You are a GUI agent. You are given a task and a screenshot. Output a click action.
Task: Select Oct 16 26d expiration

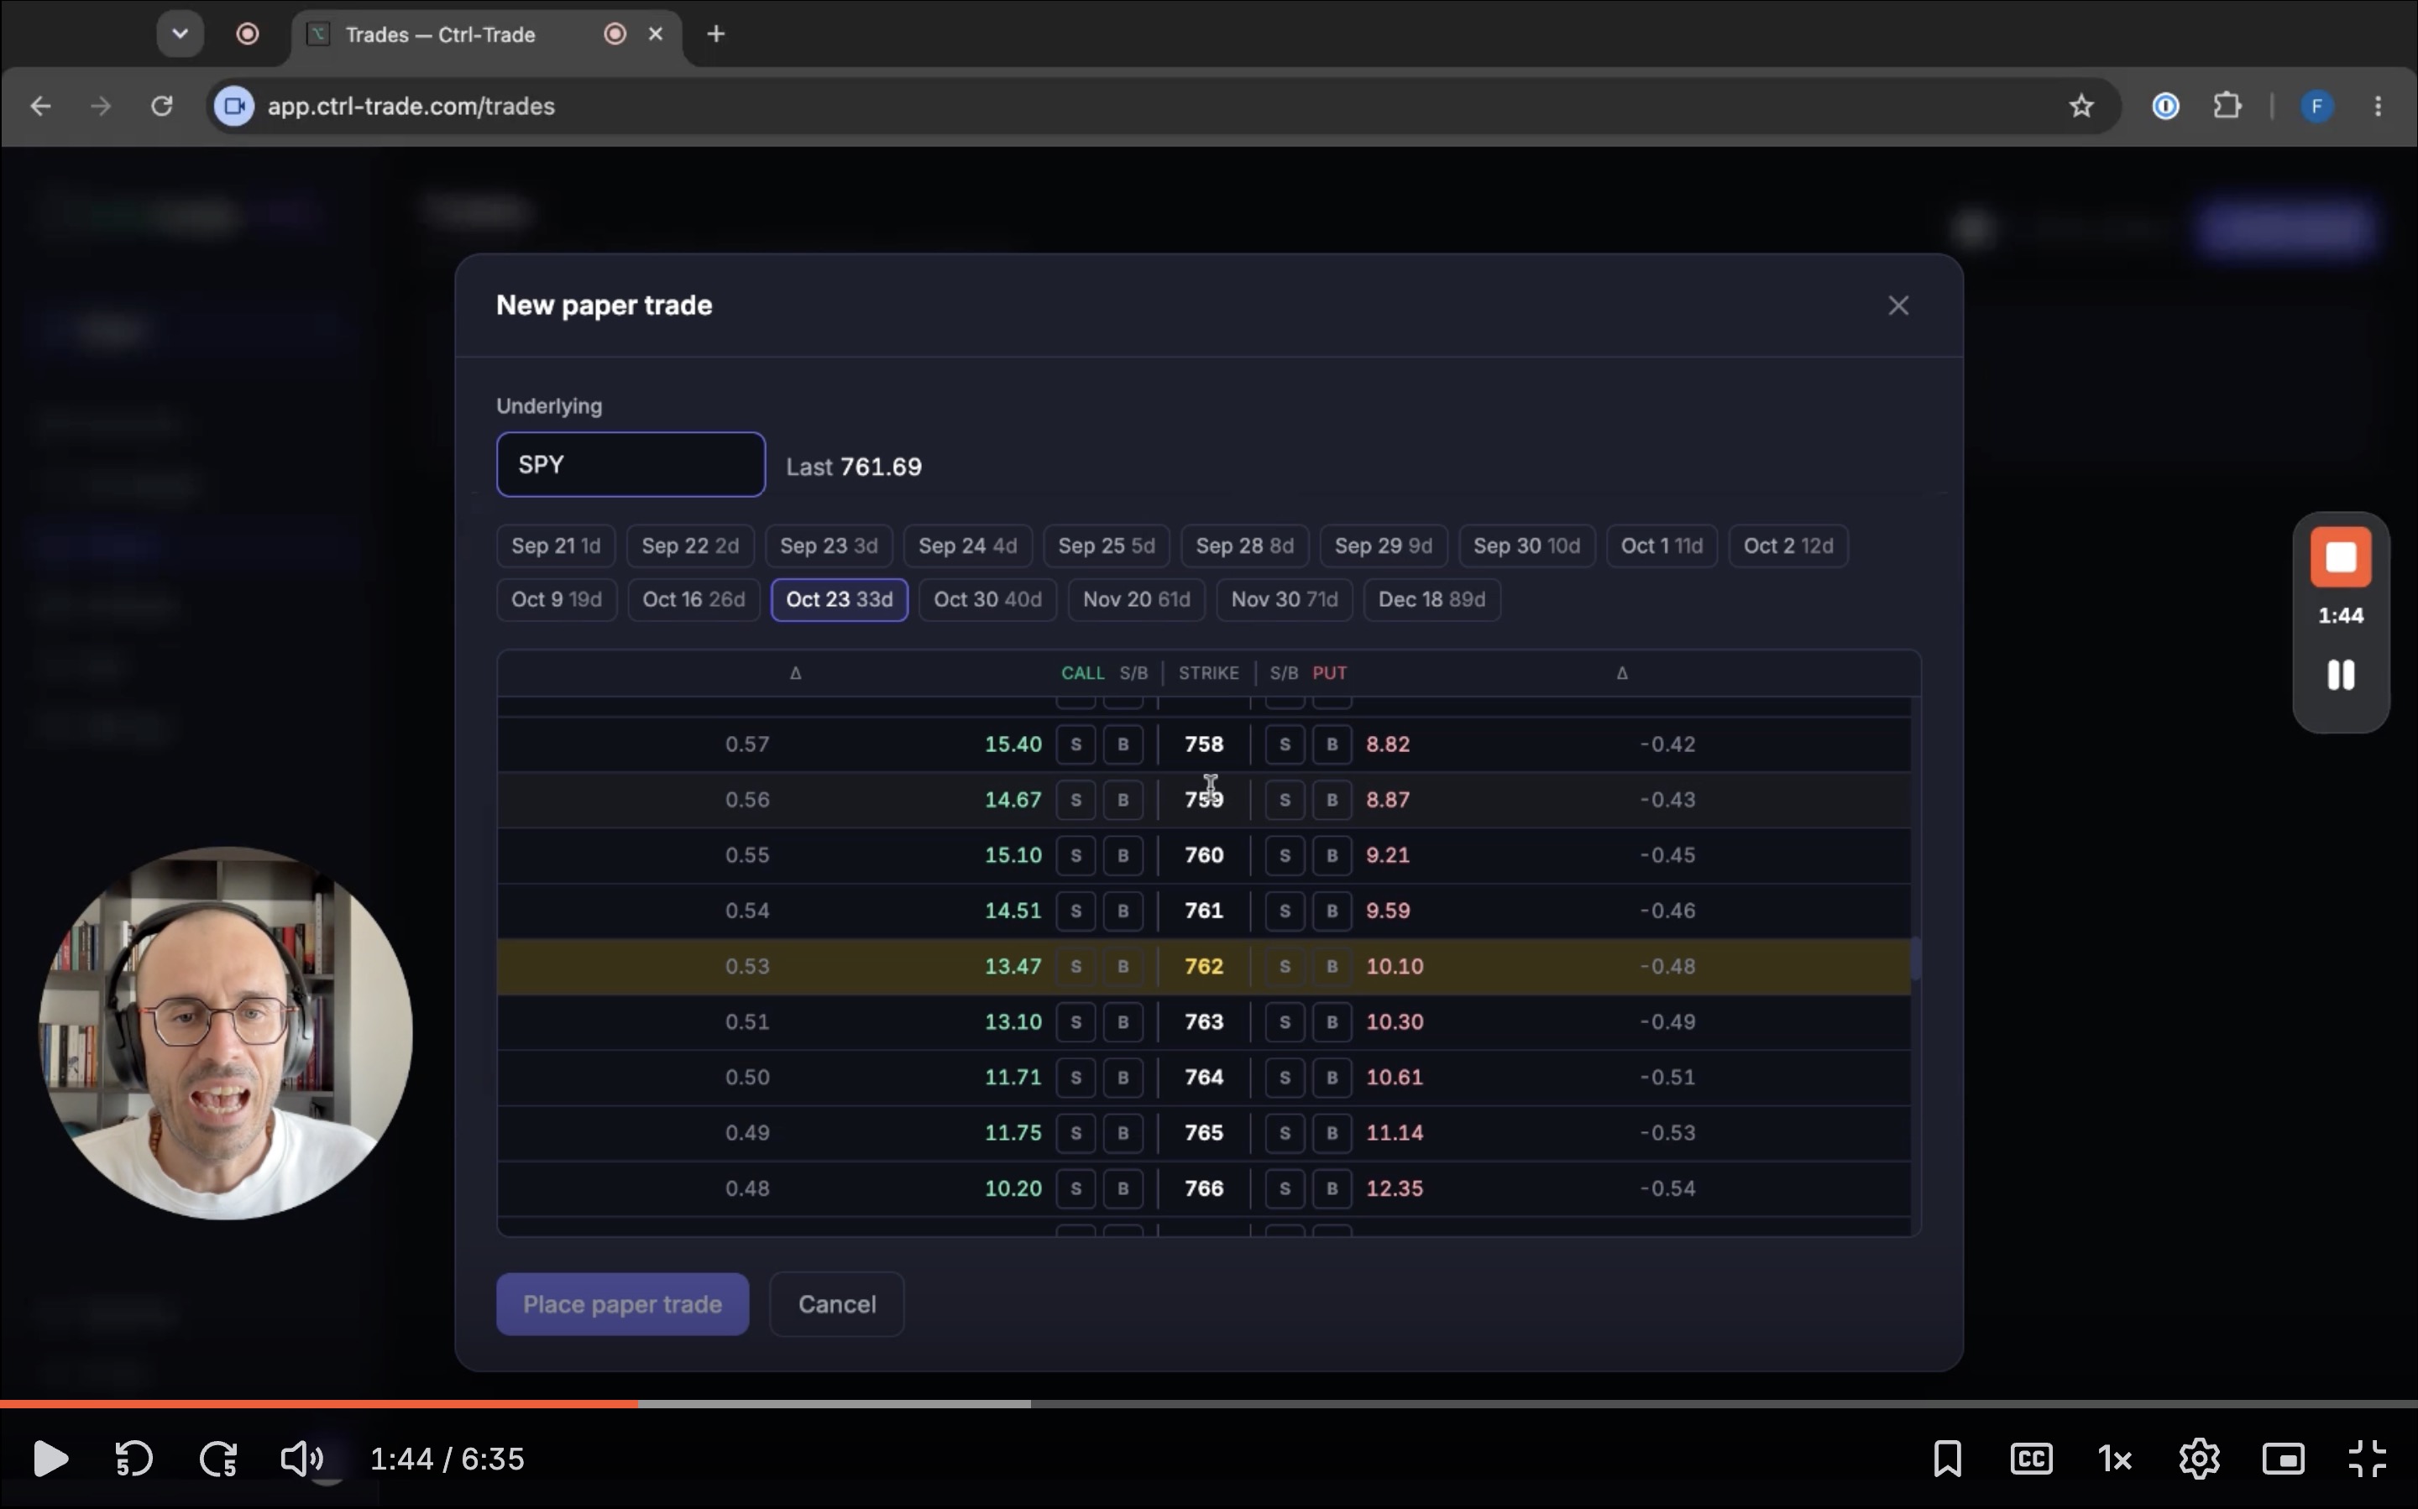point(693,600)
